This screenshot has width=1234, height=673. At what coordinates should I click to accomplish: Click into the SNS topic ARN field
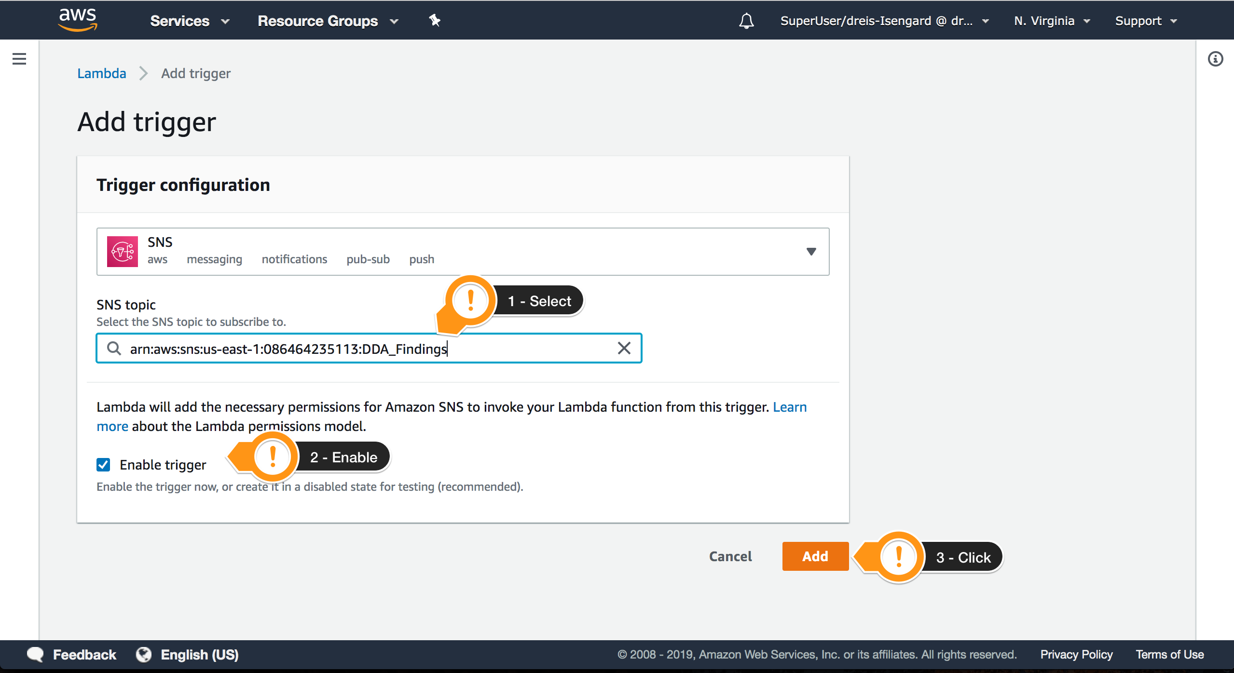click(x=369, y=348)
